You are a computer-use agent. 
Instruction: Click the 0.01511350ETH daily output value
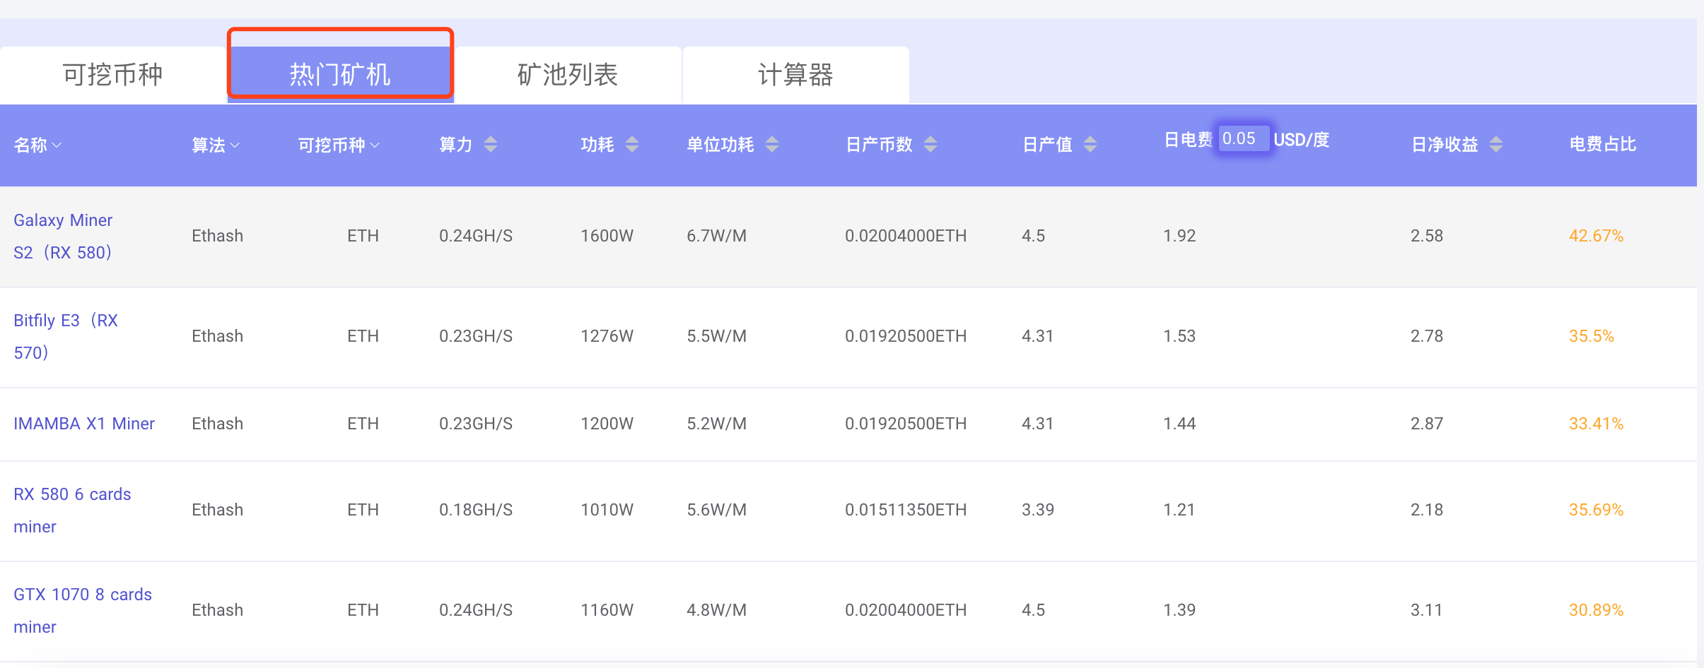tap(906, 510)
